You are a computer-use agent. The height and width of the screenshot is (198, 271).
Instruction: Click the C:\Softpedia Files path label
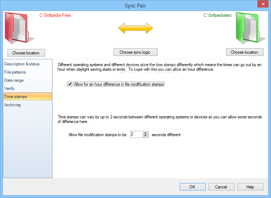(55, 15)
